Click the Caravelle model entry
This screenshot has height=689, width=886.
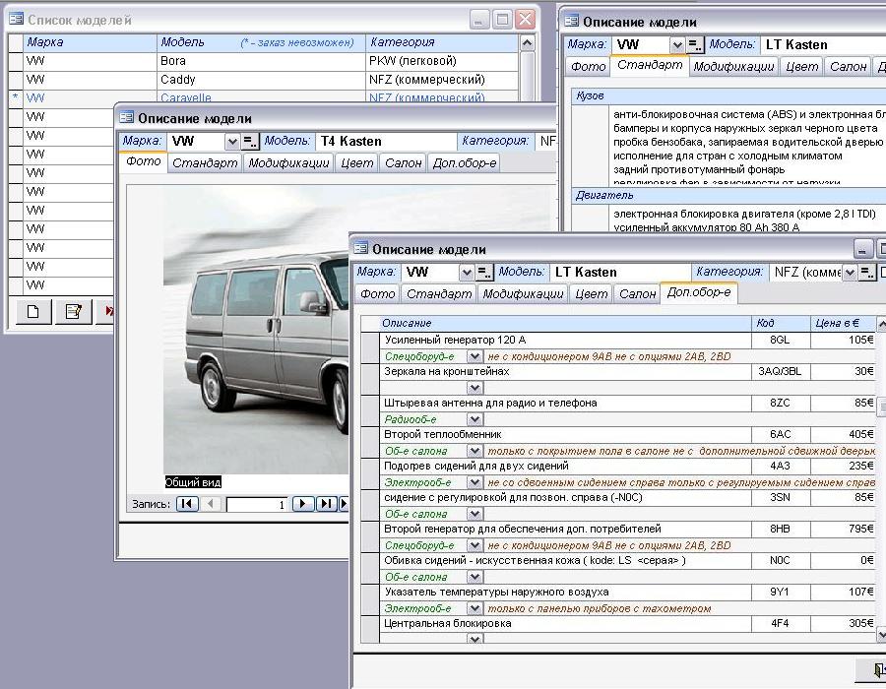[x=185, y=98]
